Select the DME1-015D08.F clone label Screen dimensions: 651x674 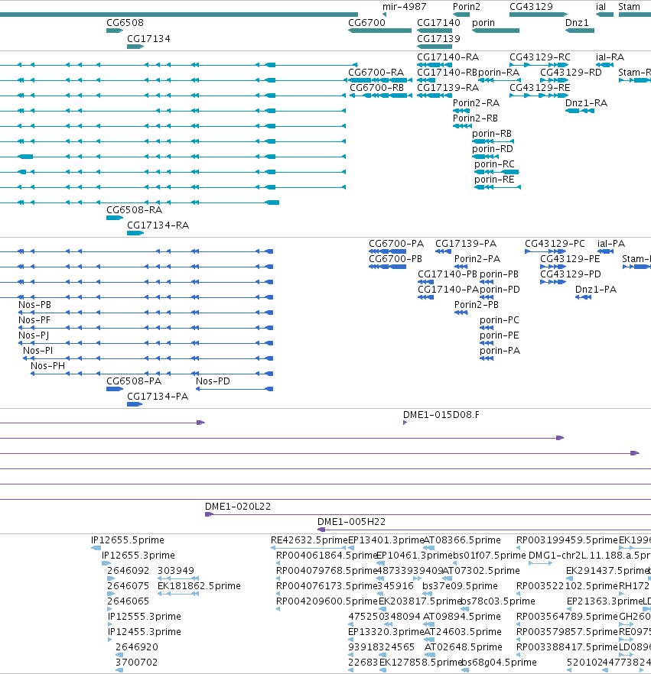pyautogui.click(x=441, y=415)
